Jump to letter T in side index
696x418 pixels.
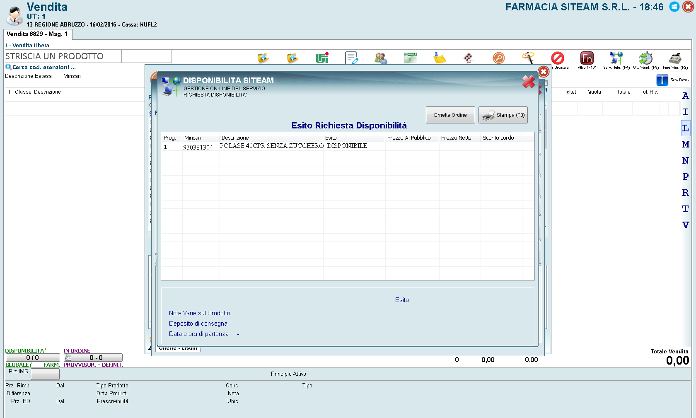point(686,209)
